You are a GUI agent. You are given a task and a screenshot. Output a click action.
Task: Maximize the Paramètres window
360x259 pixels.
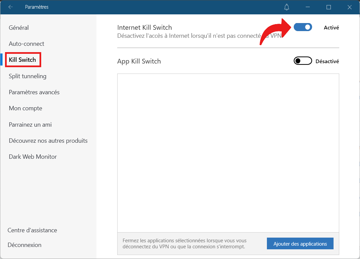click(329, 7)
